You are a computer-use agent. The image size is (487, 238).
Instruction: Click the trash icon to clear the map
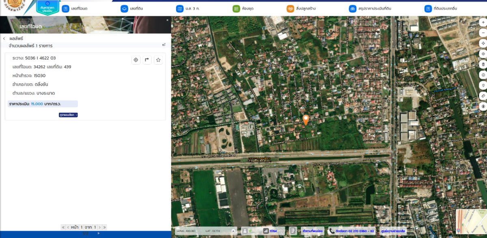point(483,64)
